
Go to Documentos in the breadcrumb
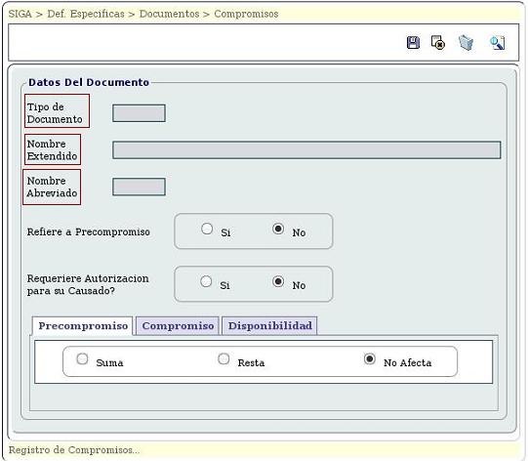coord(170,14)
